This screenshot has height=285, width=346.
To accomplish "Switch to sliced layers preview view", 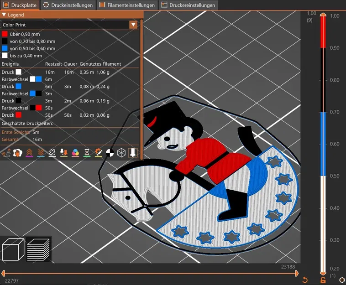I will [x=38, y=249].
